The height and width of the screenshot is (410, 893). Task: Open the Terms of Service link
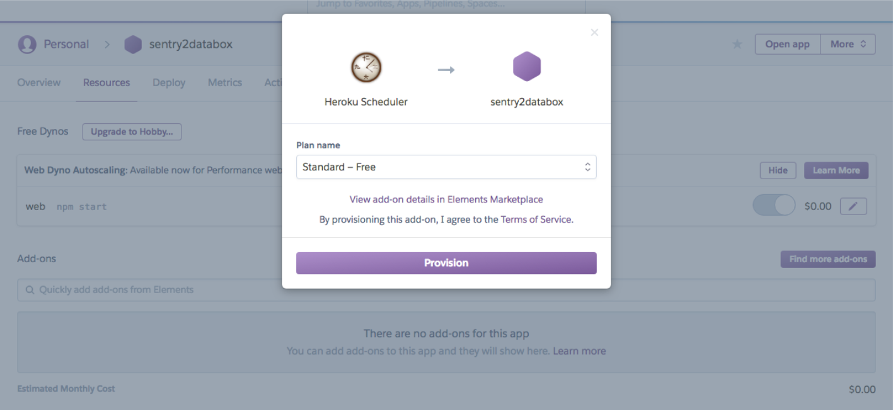point(536,219)
